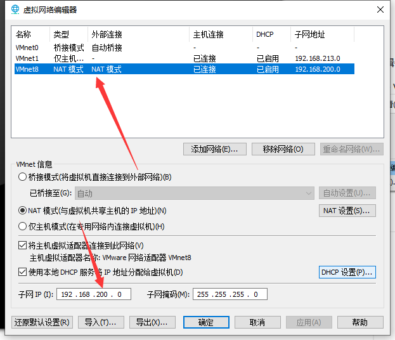Image resolution: width=395 pixels, height=340 pixels.
Task: Uncheck 使用本地 DHCP 服务 checkbox
Action: 23,272
